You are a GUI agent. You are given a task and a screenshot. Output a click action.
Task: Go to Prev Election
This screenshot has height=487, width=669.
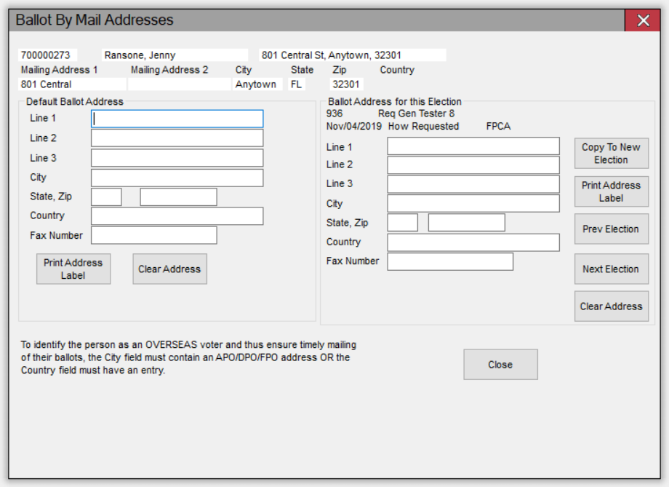click(x=612, y=229)
